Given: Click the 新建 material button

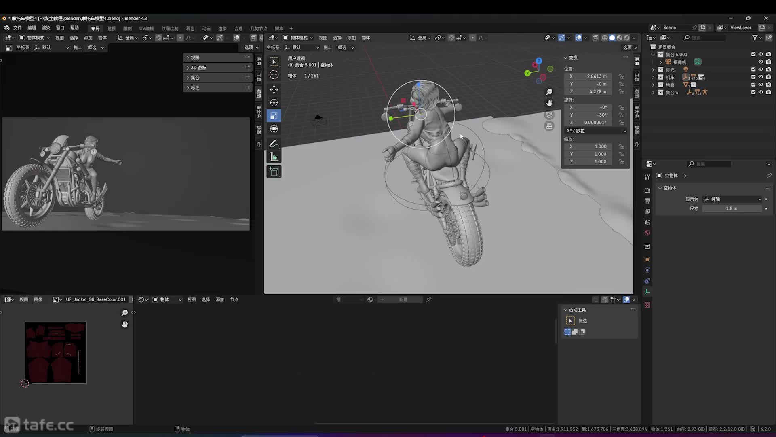Looking at the screenshot, I should [x=403, y=300].
